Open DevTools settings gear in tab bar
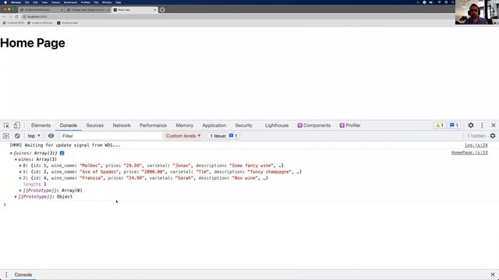Viewport: 499px width, 280px height. pyautogui.click(x=471, y=125)
